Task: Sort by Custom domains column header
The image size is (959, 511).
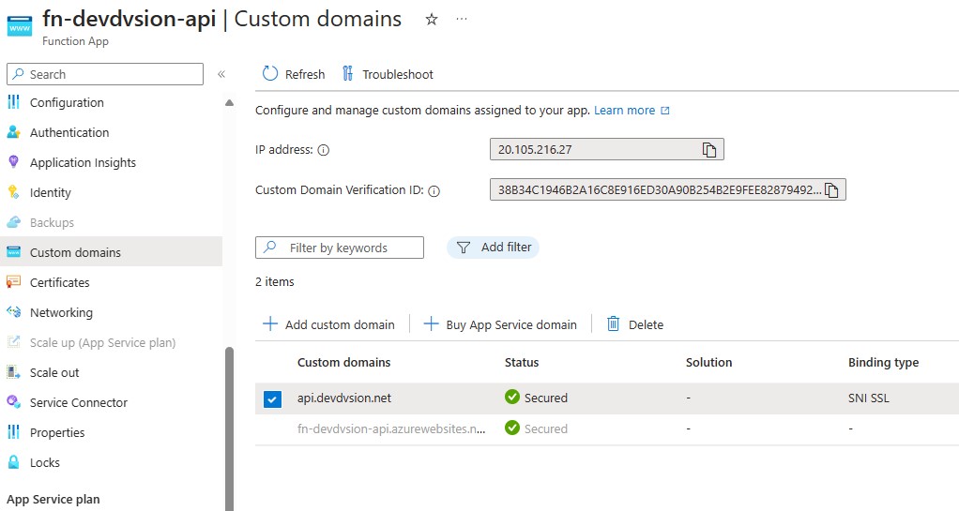Action: click(x=343, y=362)
